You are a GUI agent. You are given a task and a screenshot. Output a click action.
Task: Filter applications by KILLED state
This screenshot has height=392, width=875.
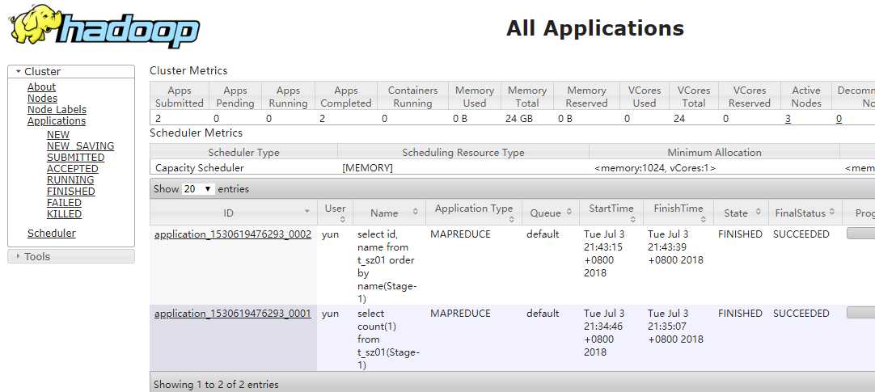click(x=64, y=214)
